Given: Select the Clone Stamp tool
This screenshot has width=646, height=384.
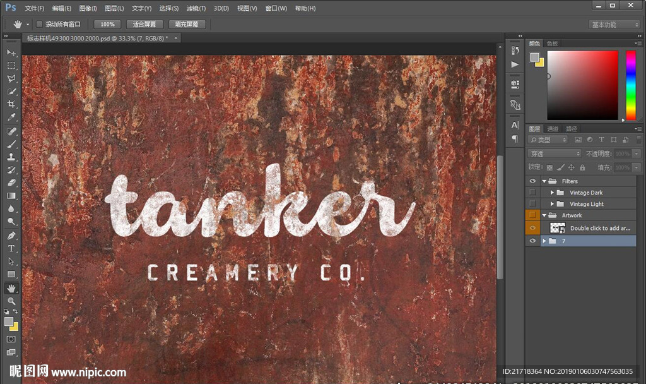Looking at the screenshot, I should tap(11, 157).
